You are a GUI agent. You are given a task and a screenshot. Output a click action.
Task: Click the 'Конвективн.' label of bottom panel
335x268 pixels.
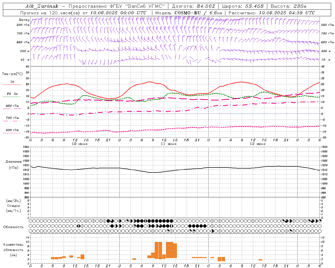pyautogui.click(x=14, y=245)
